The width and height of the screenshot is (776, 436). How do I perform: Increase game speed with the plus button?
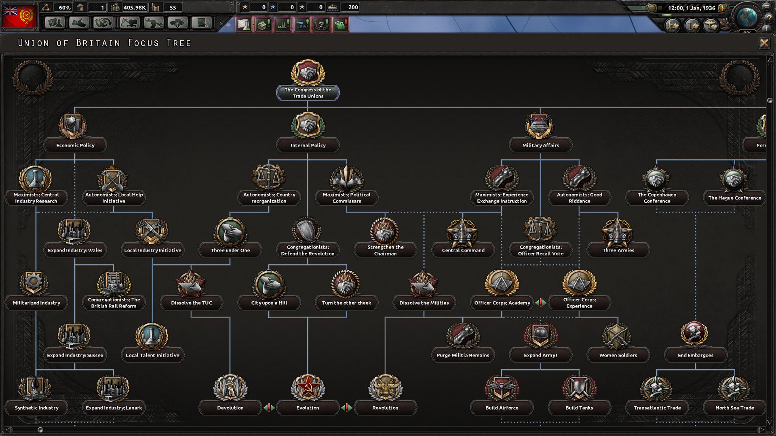pyautogui.click(x=723, y=8)
